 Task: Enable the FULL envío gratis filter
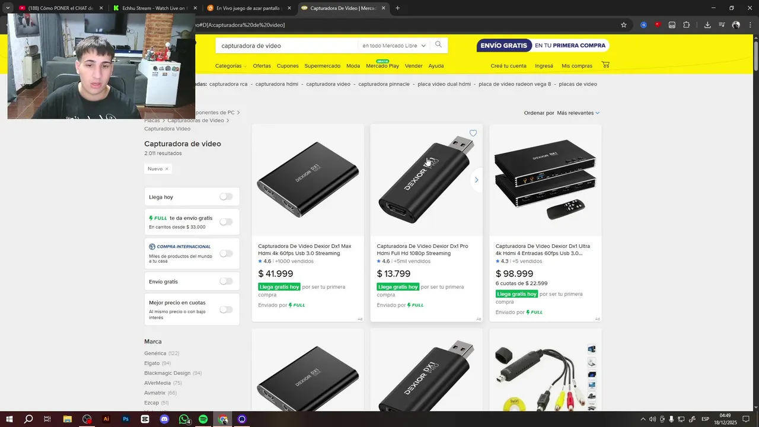tap(226, 222)
